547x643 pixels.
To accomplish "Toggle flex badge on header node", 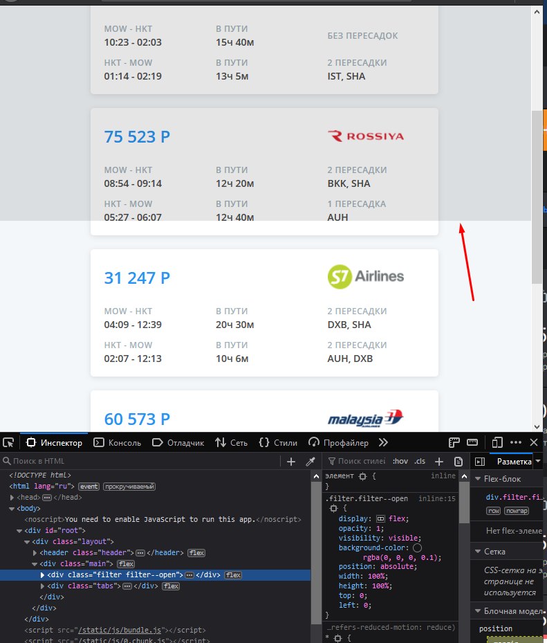I will pos(196,553).
